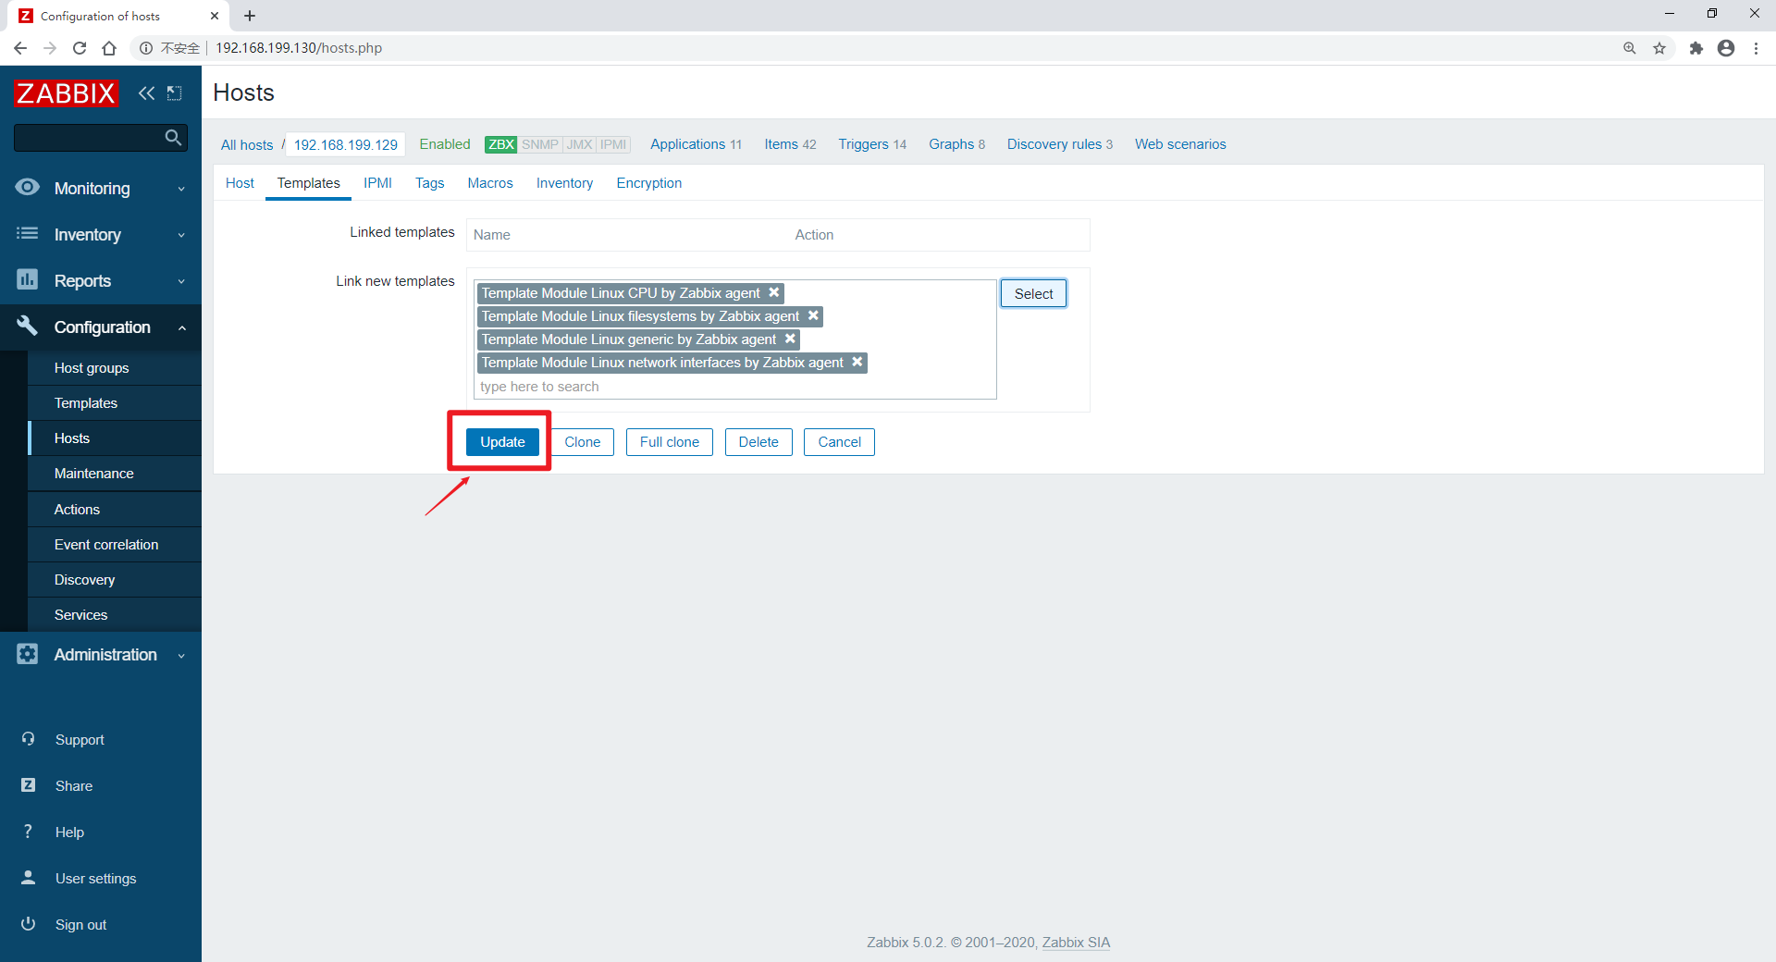
Task: Click the template search input field
Action: (735, 387)
